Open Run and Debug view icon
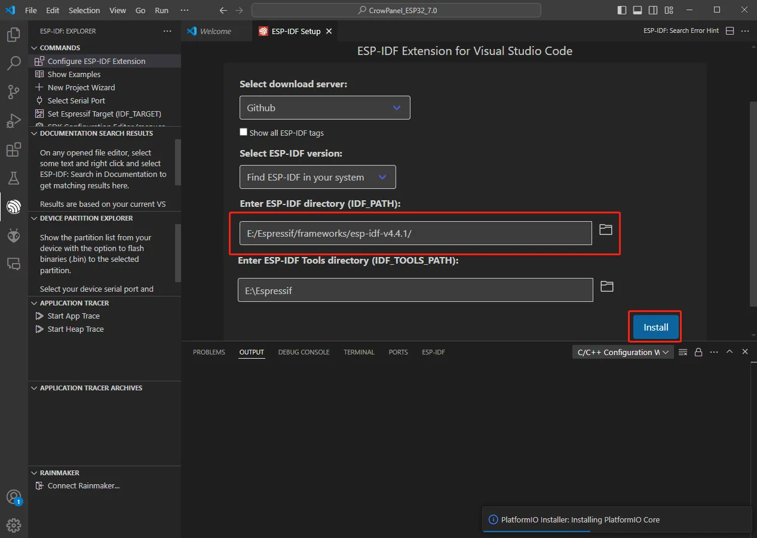This screenshot has width=757, height=538. pyautogui.click(x=14, y=121)
